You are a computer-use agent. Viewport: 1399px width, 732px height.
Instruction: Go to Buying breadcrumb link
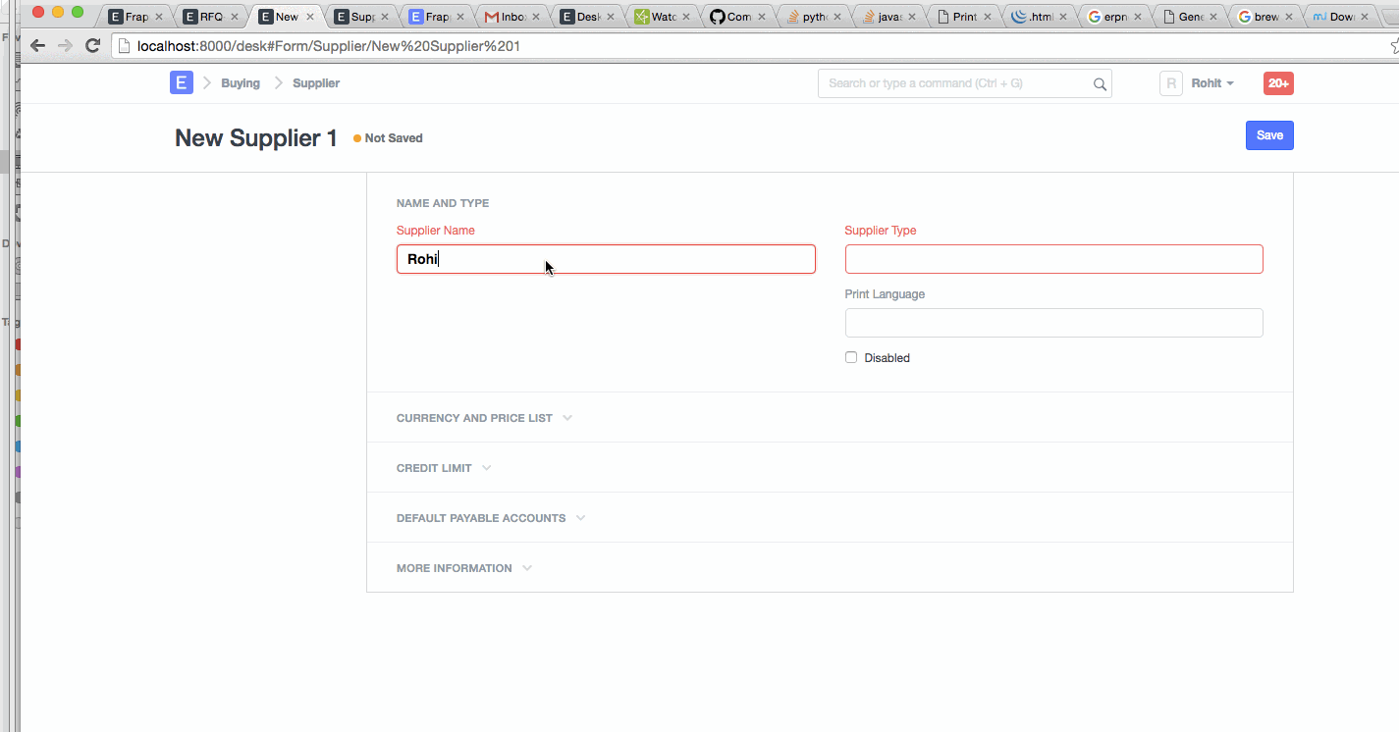241,83
